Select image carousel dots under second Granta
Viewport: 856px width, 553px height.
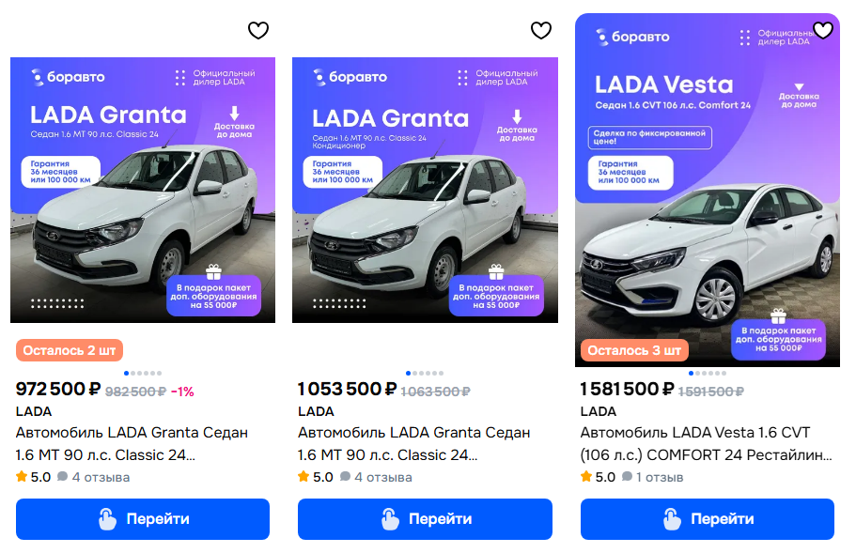[425, 373]
